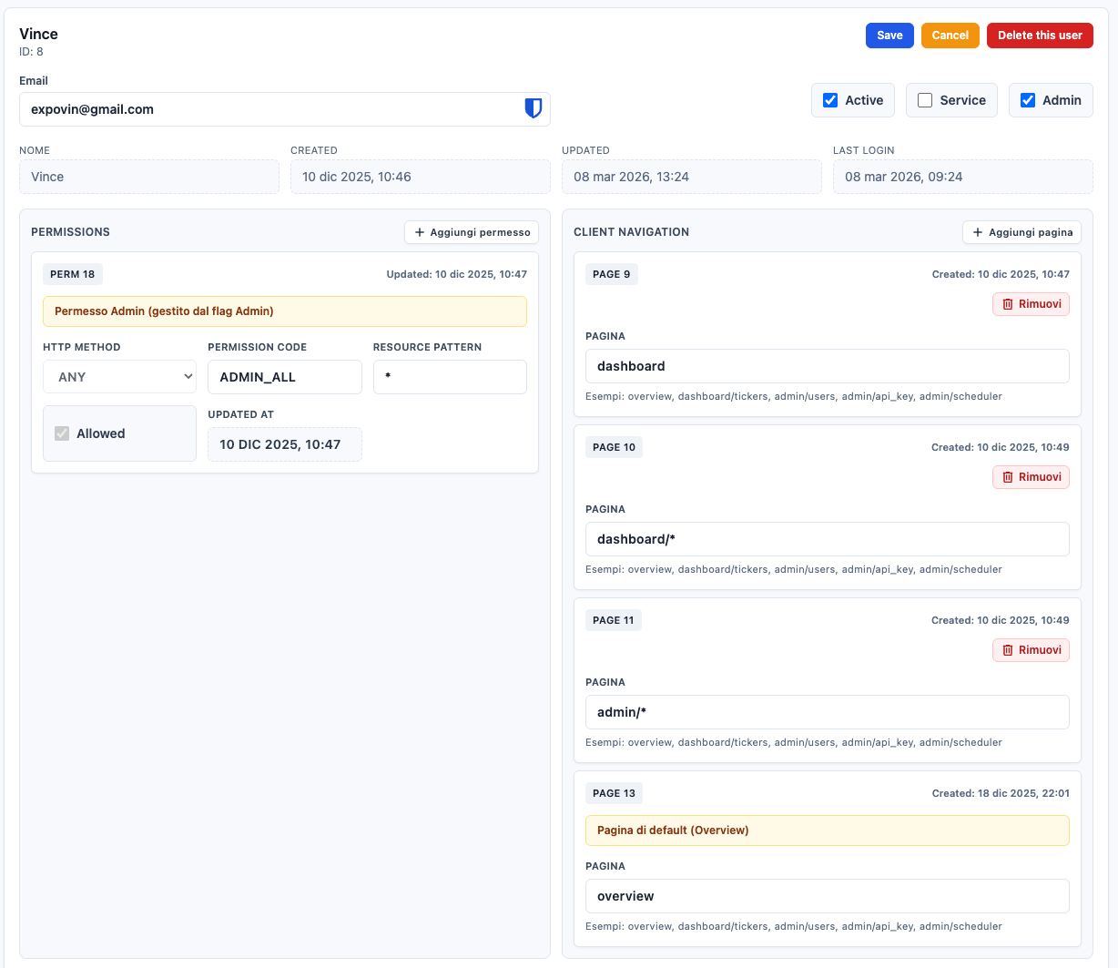The height and width of the screenshot is (968, 1118).
Task: Click the Resource Pattern input field
Action: 450,377
